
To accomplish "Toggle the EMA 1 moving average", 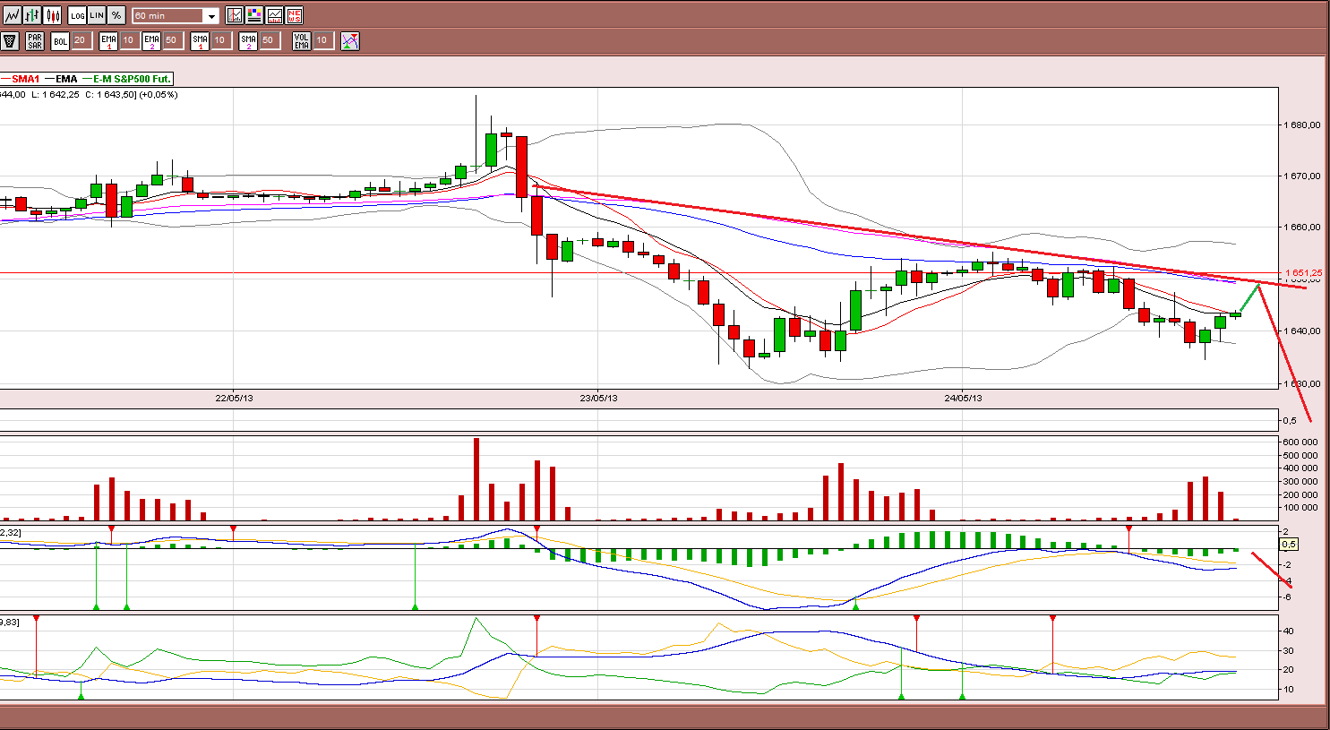I will click(x=108, y=40).
